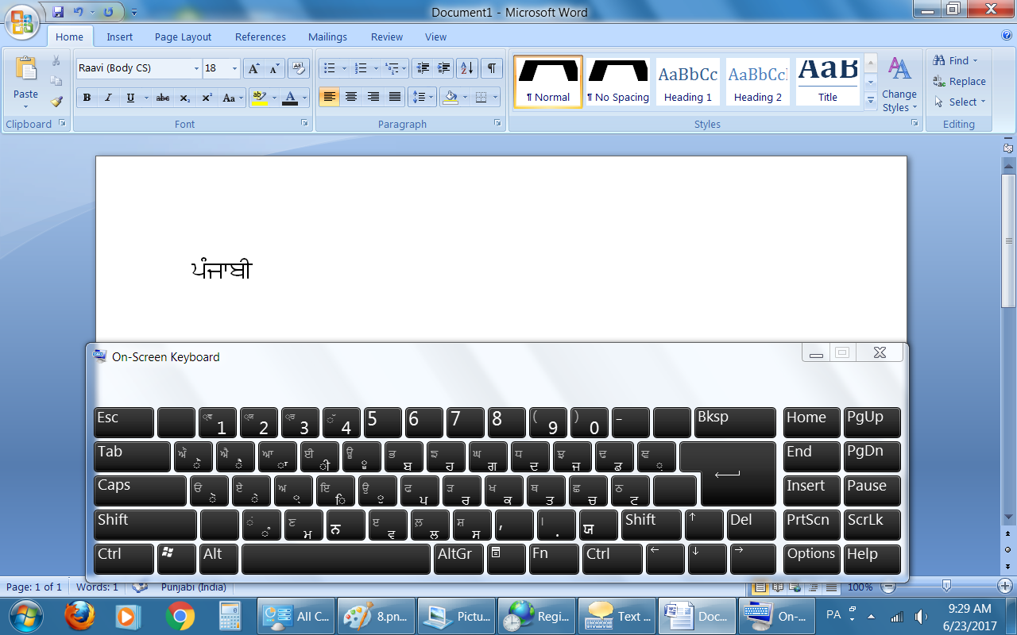
Task: Switch to the Mailings ribbon tab
Action: coord(327,37)
